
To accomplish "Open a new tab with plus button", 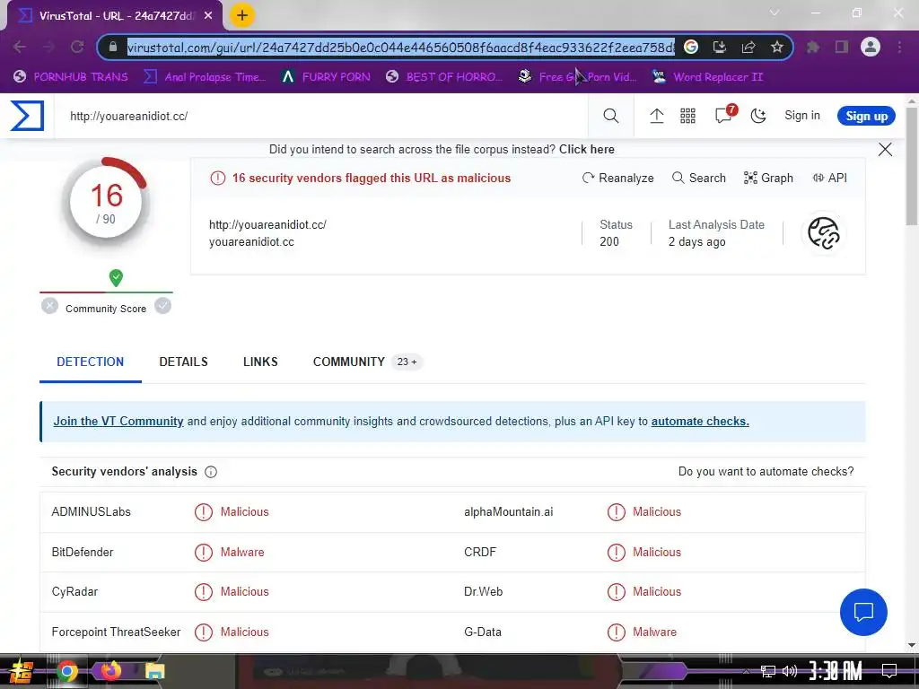I will (x=242, y=15).
